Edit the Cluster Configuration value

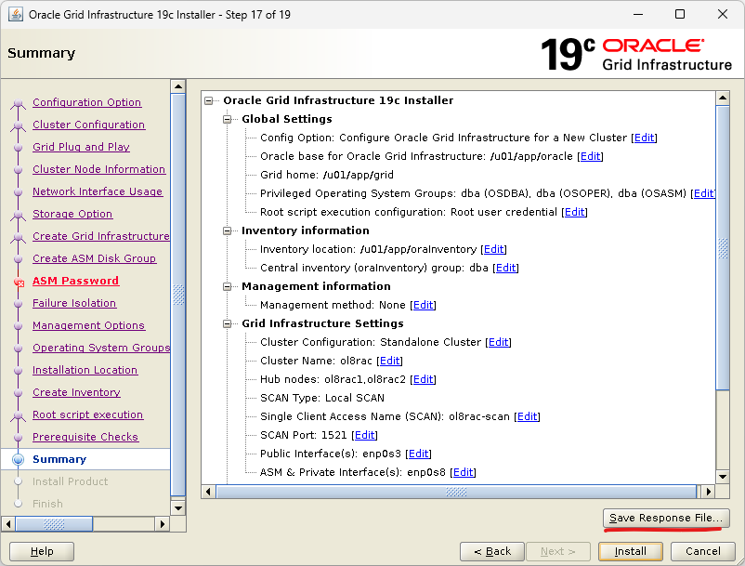click(499, 342)
